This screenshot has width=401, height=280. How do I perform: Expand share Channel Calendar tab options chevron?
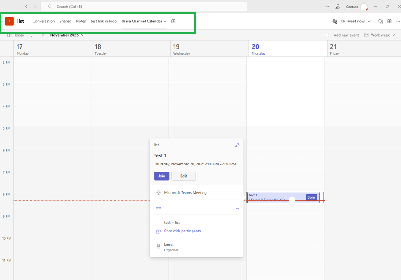coord(165,21)
